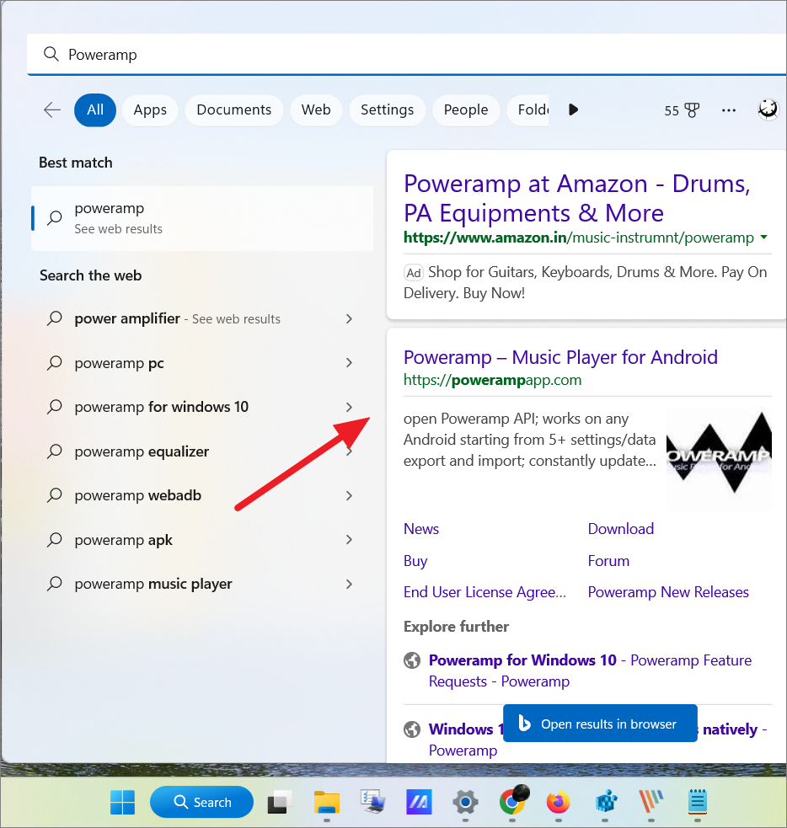Expand chevron for poweramp apk
The height and width of the screenshot is (828, 787).
[x=349, y=539]
